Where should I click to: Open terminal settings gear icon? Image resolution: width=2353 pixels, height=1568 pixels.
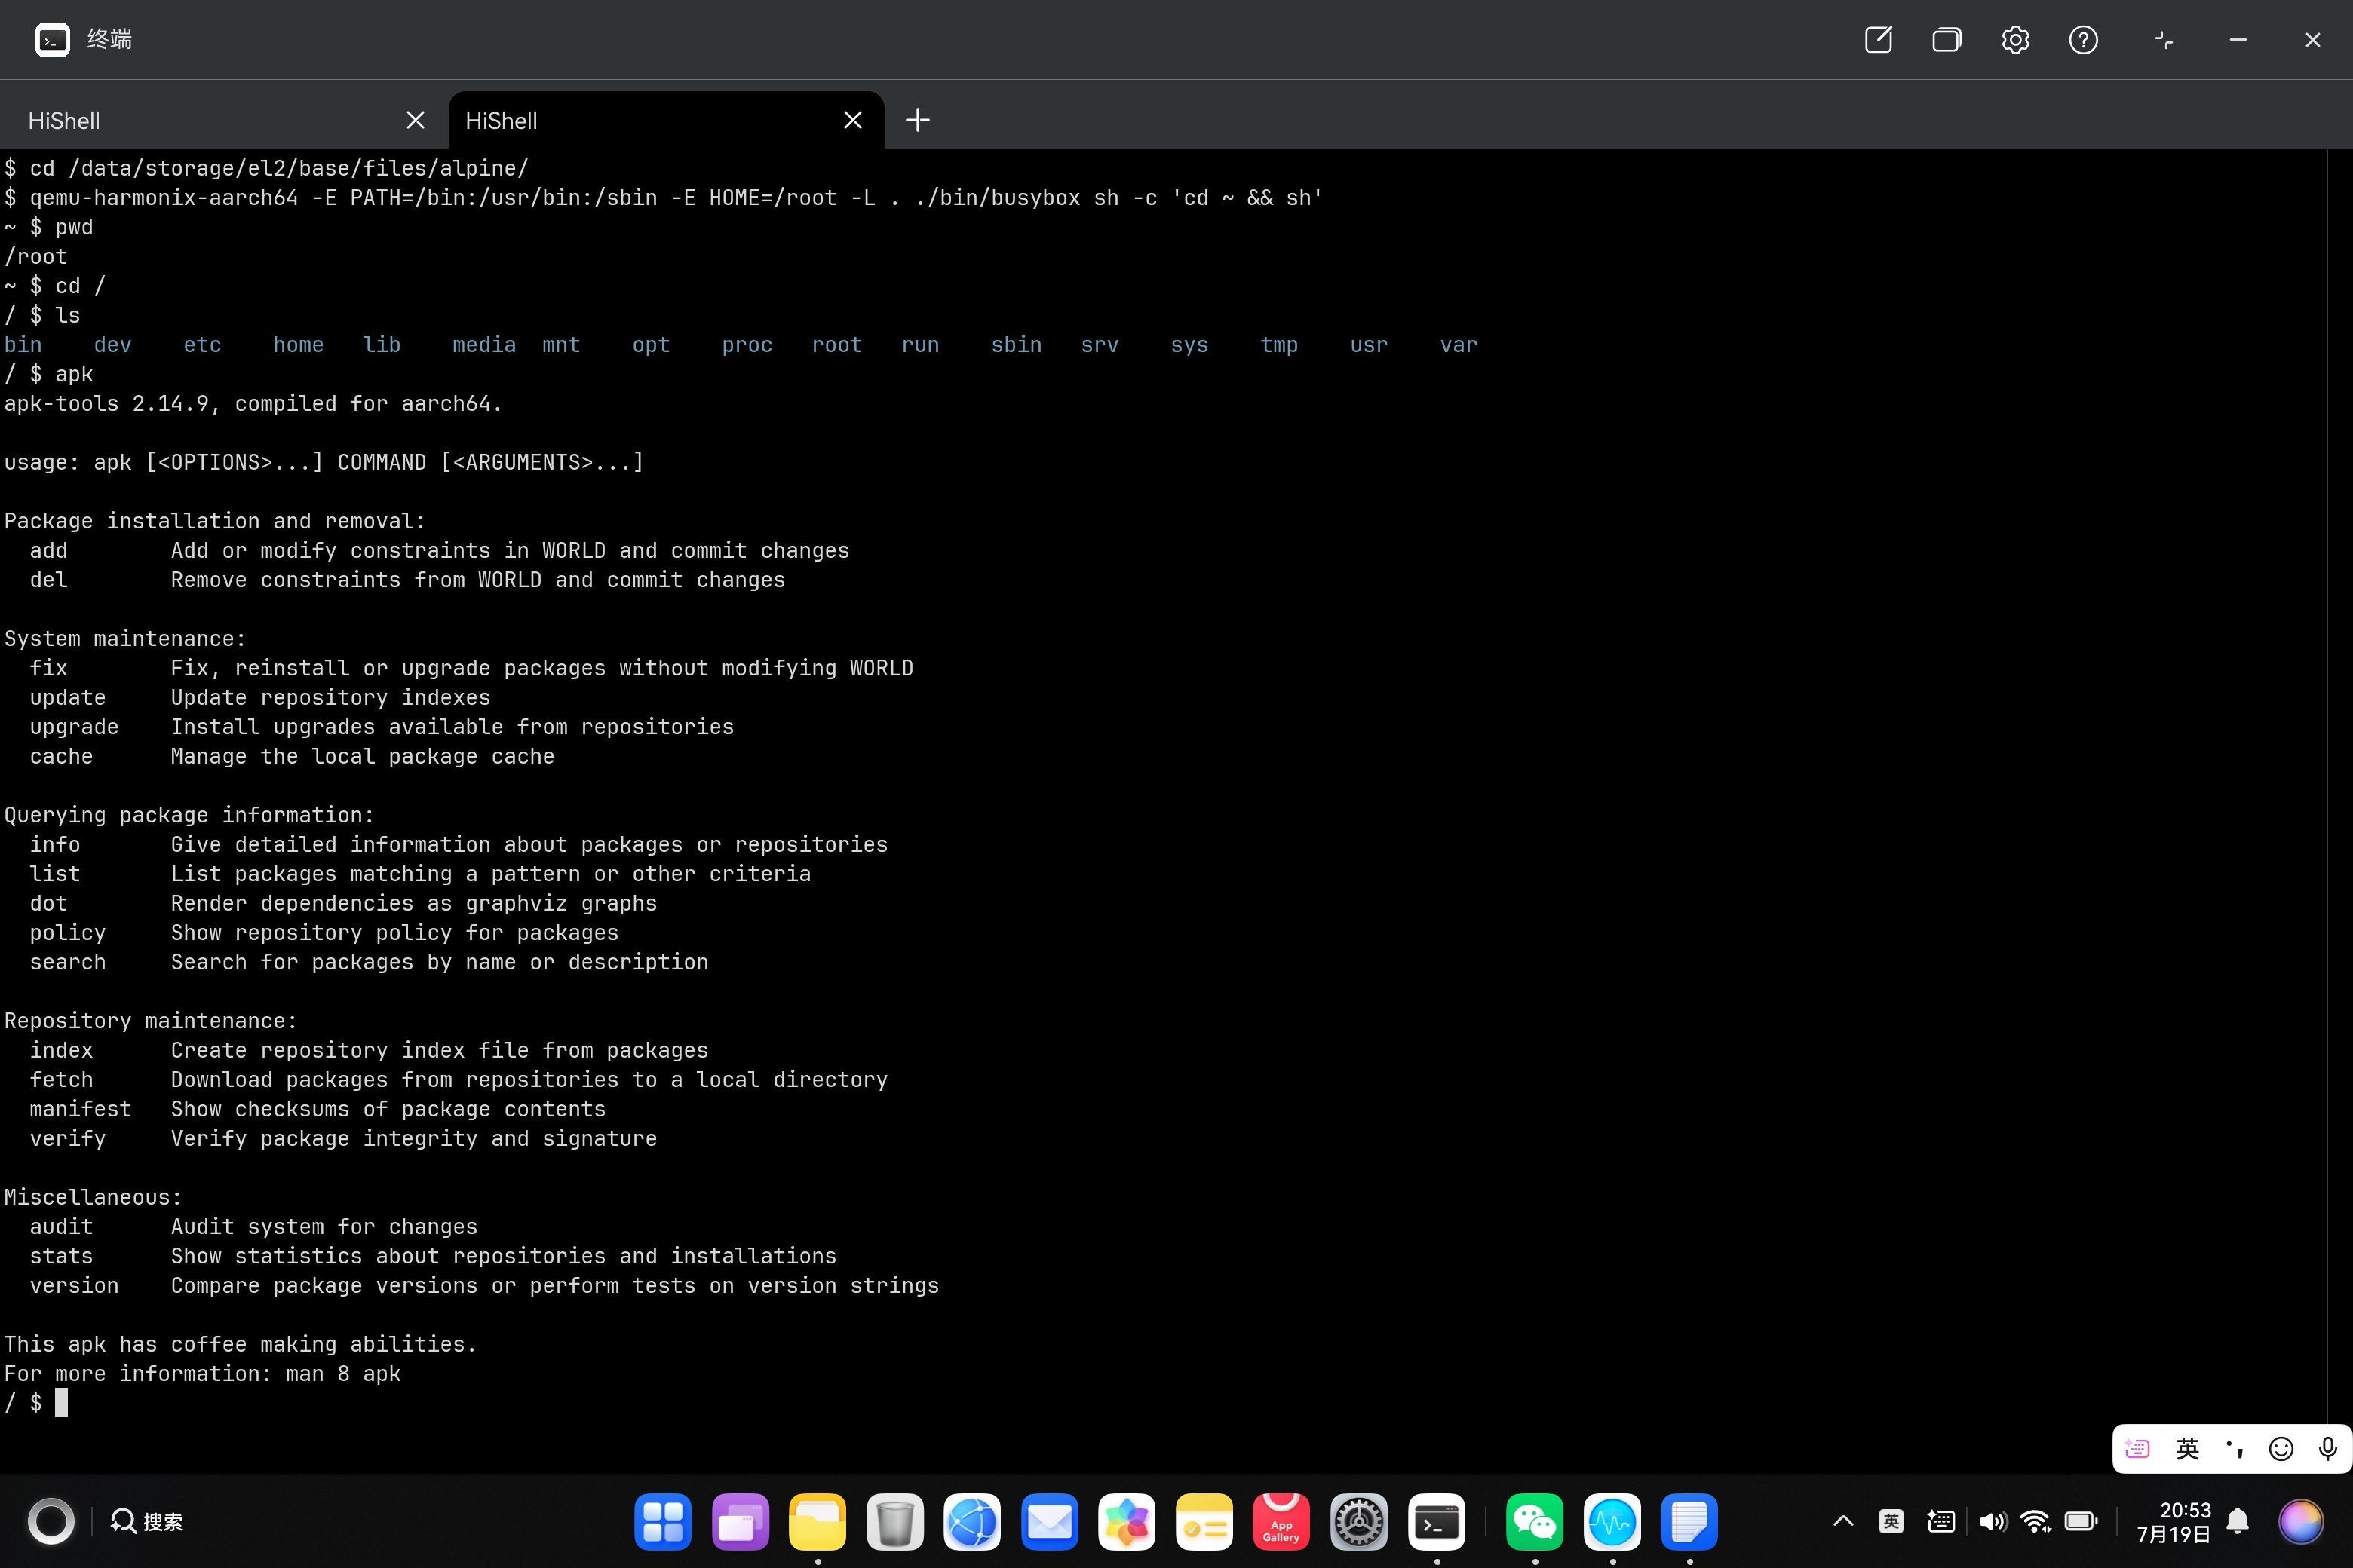click(2015, 40)
